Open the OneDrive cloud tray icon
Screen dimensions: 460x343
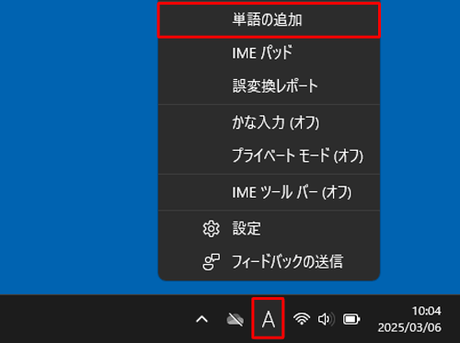coord(235,319)
